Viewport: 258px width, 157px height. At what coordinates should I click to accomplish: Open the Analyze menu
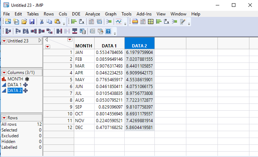pyautogui.click(x=93, y=14)
